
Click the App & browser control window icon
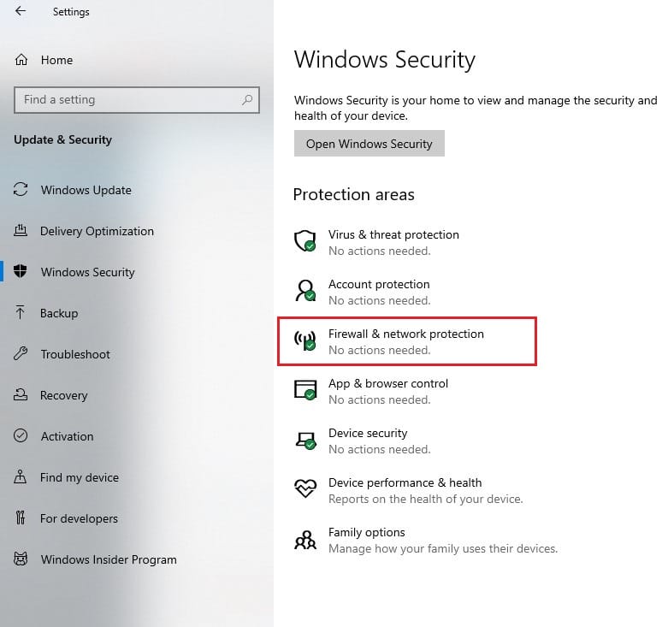click(x=305, y=390)
